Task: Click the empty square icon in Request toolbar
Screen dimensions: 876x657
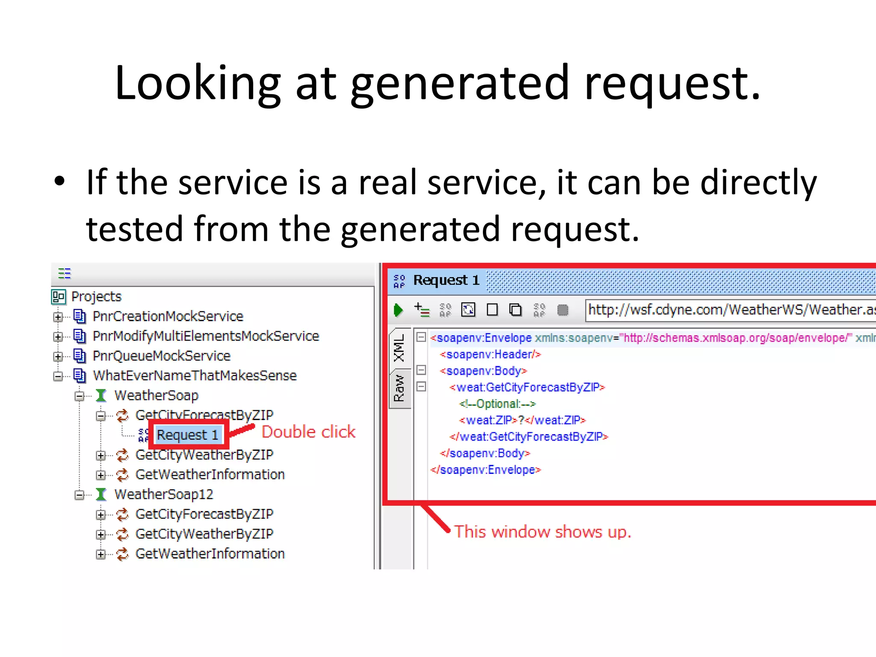Action: coord(492,310)
